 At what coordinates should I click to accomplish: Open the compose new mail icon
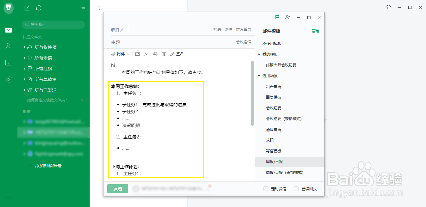[x=27, y=8]
